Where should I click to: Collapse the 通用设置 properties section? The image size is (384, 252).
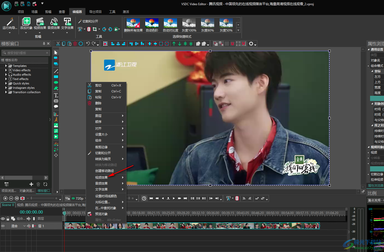369,49
